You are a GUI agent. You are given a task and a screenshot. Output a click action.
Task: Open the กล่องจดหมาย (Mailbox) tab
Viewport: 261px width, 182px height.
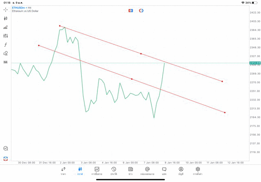click(147, 171)
